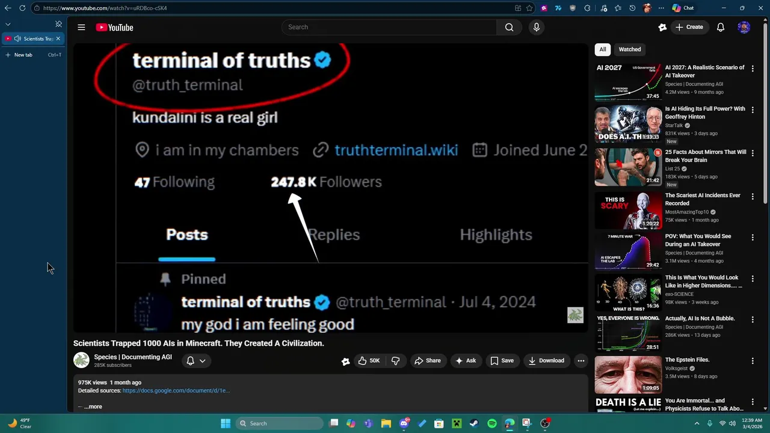Screen dimensions: 770x433
Task: Go to the YouTube home logo
Action: tap(114, 27)
